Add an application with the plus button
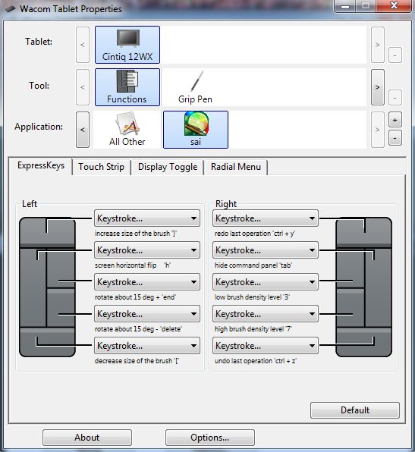 [395, 120]
